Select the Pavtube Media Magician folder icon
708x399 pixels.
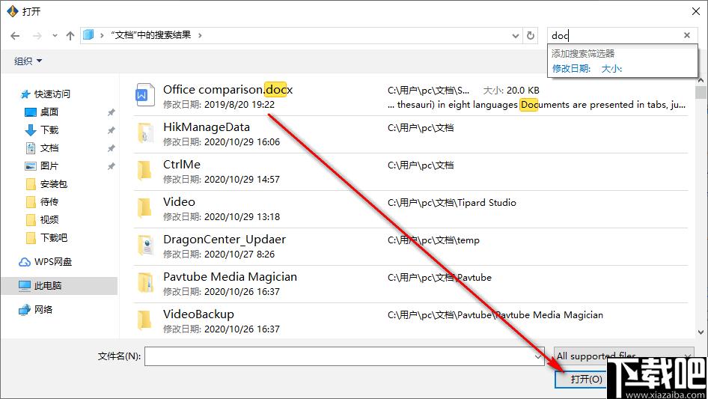point(145,283)
